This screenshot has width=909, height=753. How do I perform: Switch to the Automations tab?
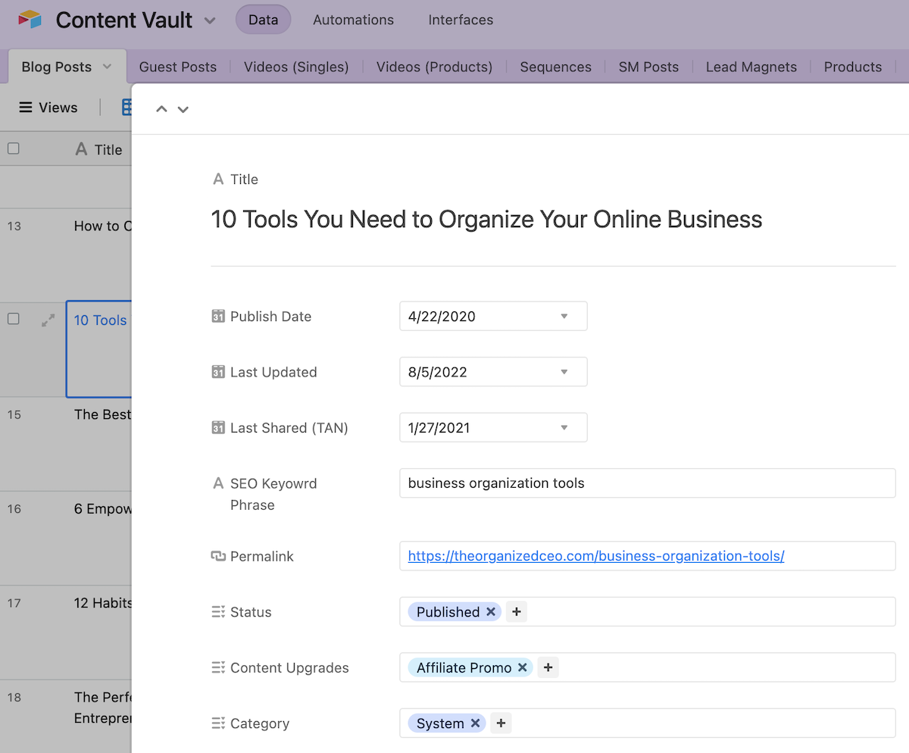(353, 20)
